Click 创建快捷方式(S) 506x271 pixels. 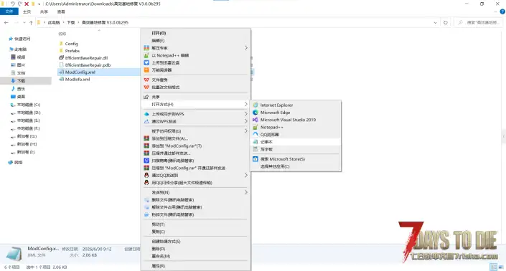pos(195,242)
